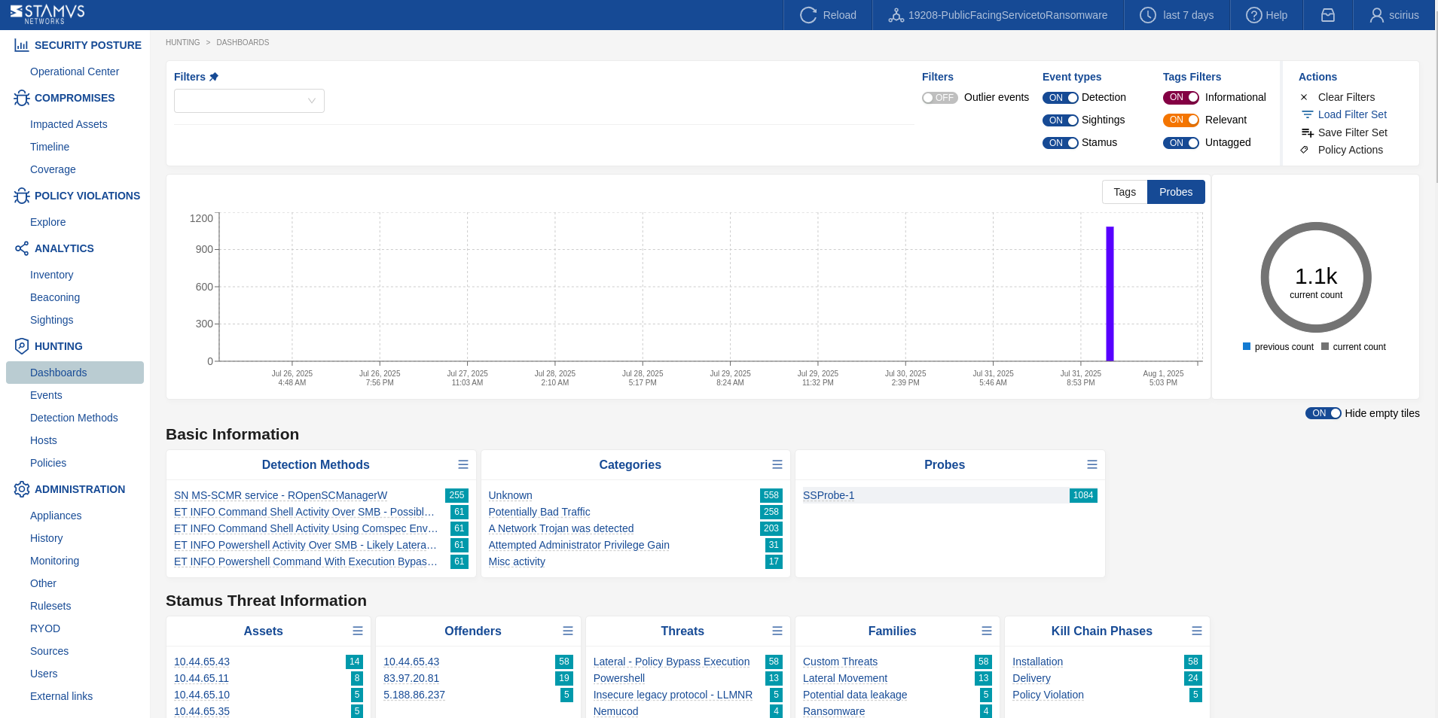
Task: Open Kill Chain Phases tile menu icon
Action: (1196, 631)
